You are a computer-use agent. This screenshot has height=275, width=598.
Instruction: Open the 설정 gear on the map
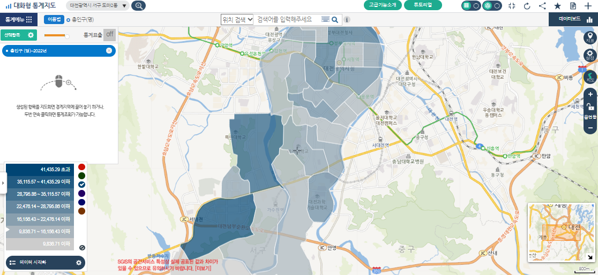pyautogui.click(x=590, y=55)
